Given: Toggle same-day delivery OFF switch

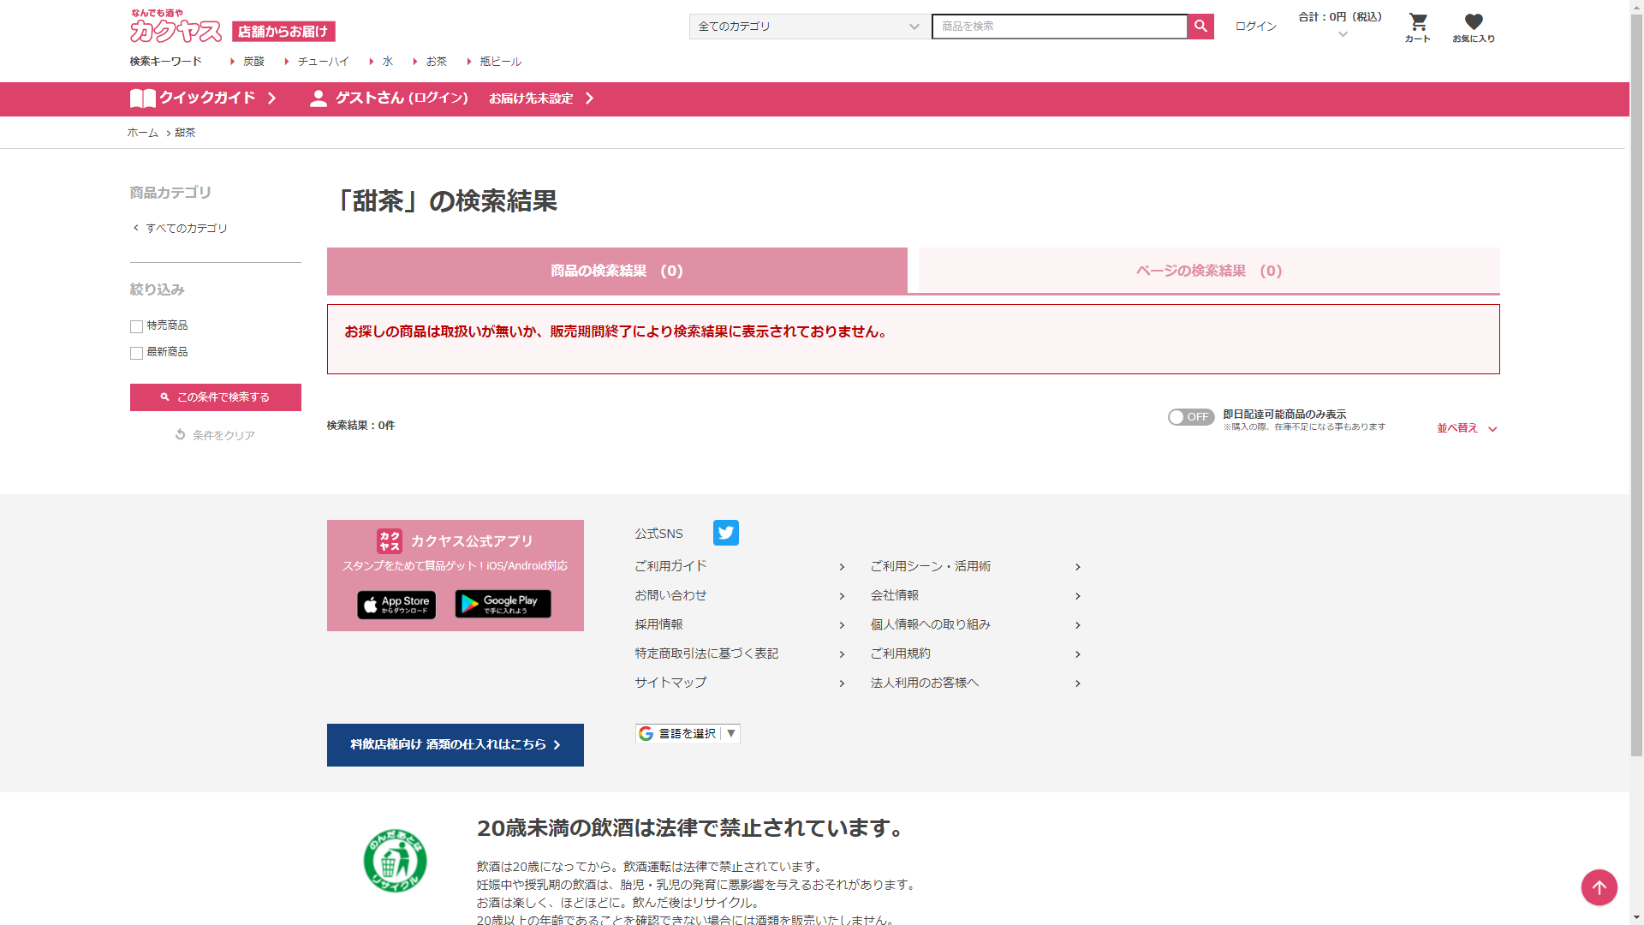Looking at the screenshot, I should coord(1190,417).
